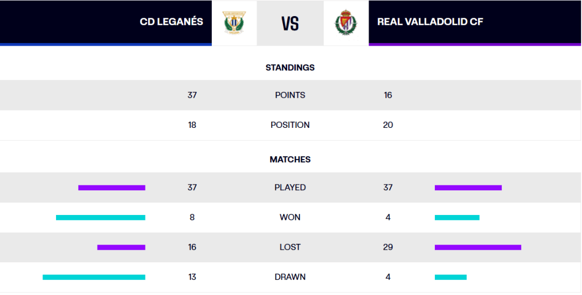The height and width of the screenshot is (295, 582).
Task: Select the STANDINGS section heading
Action: (x=290, y=68)
